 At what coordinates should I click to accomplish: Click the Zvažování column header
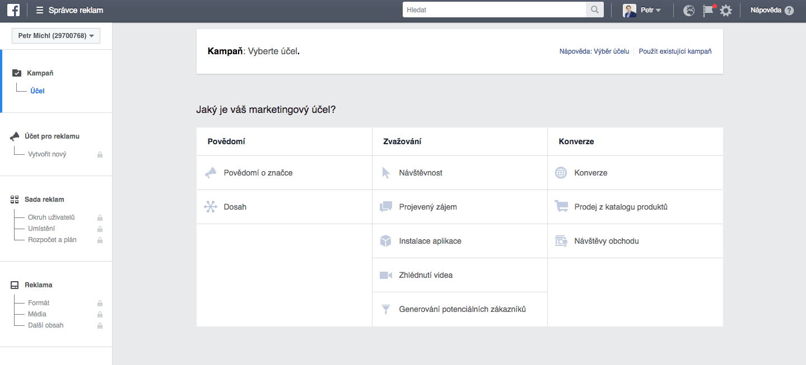[x=402, y=141]
